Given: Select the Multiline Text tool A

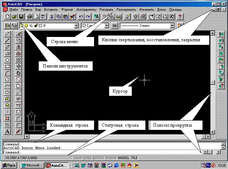Looking at the screenshot, I should click(7, 132).
